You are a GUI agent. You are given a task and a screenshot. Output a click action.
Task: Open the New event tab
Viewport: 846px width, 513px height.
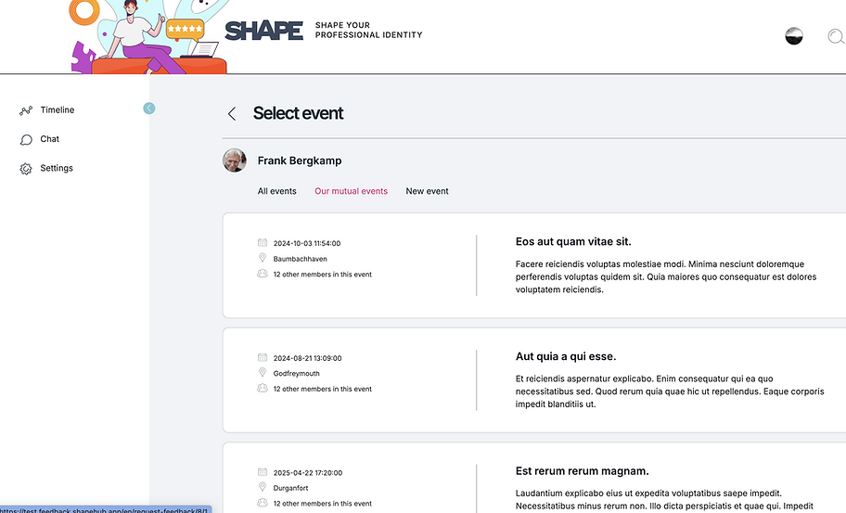tap(427, 191)
